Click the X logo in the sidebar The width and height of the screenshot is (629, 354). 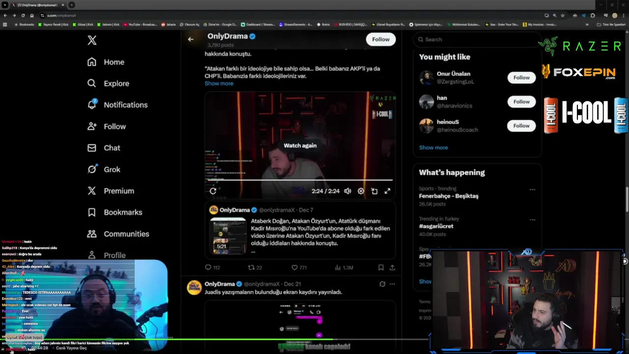92,40
